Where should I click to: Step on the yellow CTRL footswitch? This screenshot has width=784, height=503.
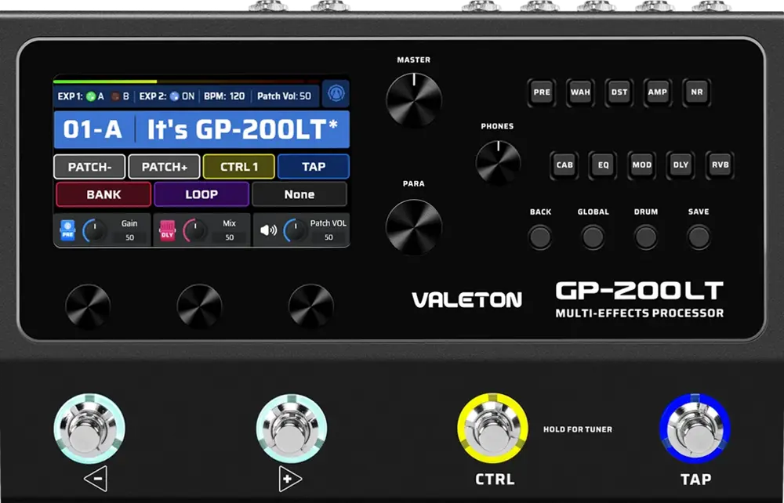tap(493, 428)
